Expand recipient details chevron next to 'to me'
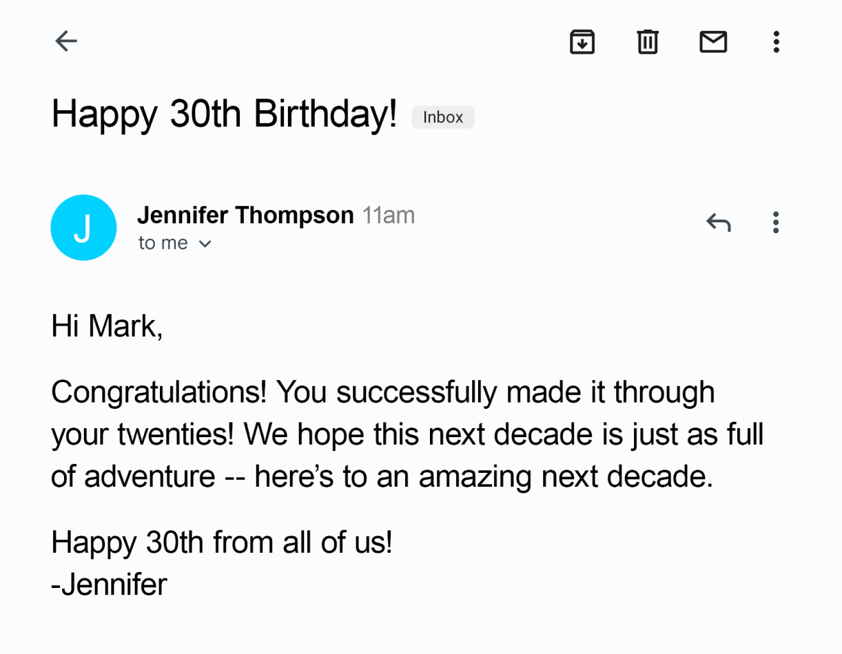842x654 pixels. click(205, 244)
